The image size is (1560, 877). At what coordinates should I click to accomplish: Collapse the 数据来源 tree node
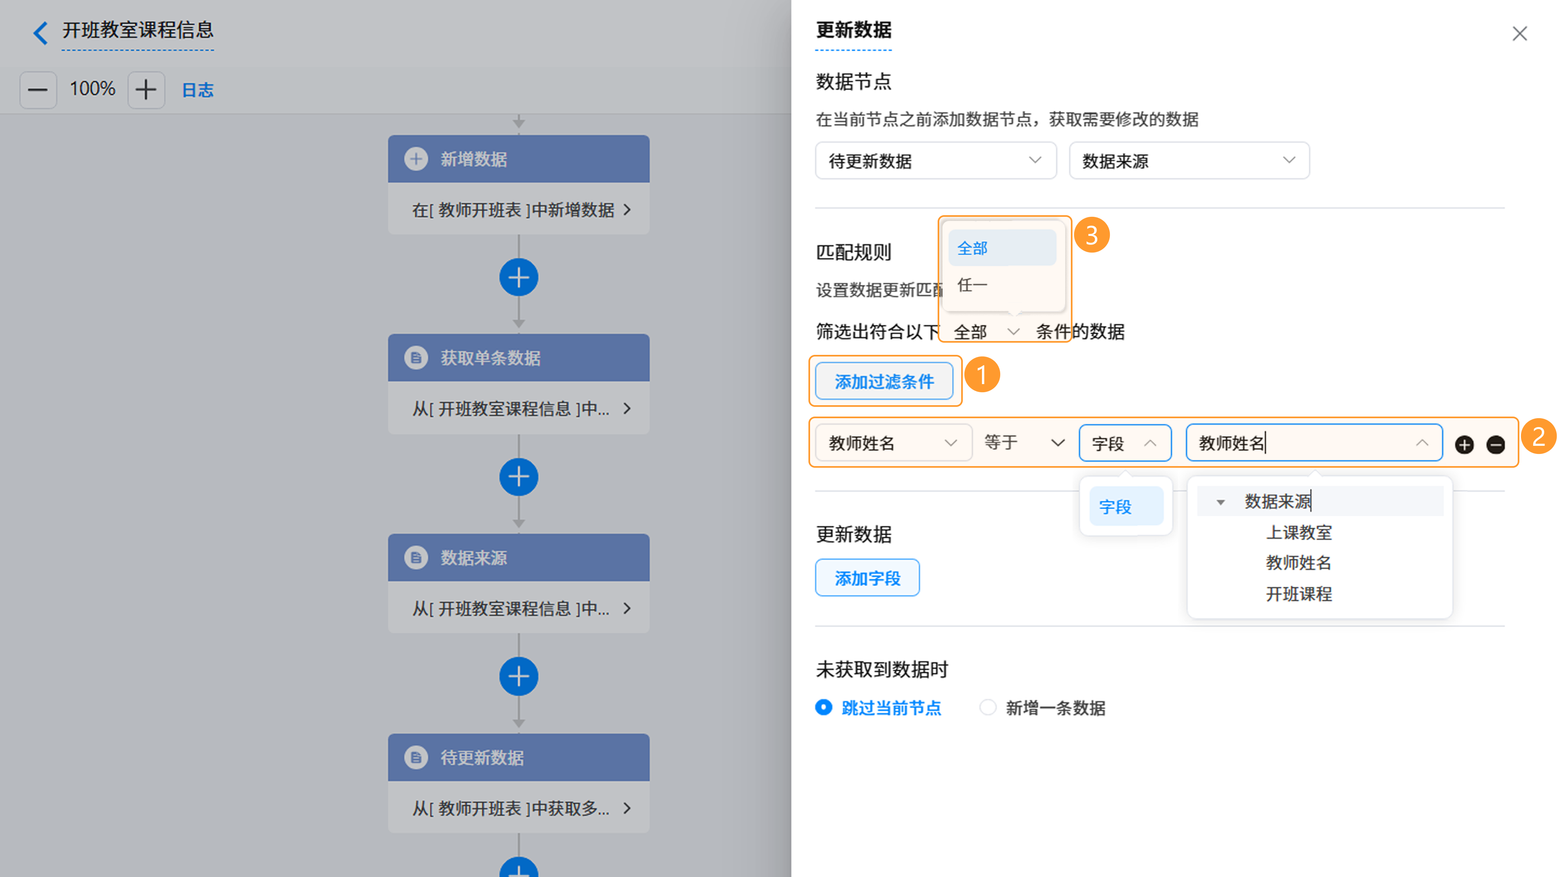(1220, 502)
